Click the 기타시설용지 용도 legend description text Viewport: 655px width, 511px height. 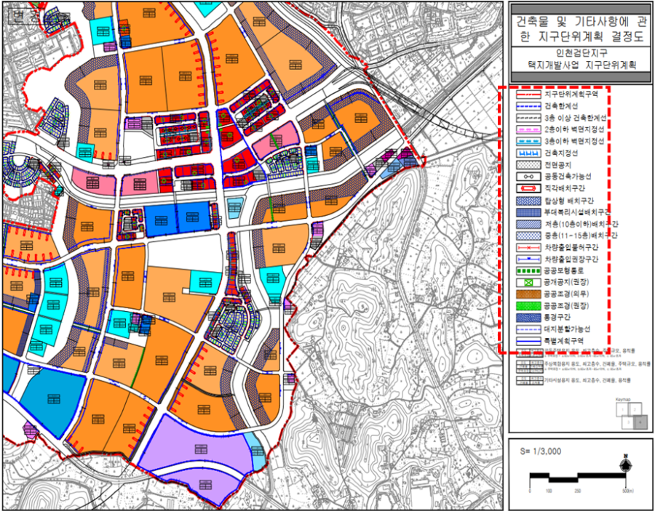pyautogui.click(x=587, y=380)
